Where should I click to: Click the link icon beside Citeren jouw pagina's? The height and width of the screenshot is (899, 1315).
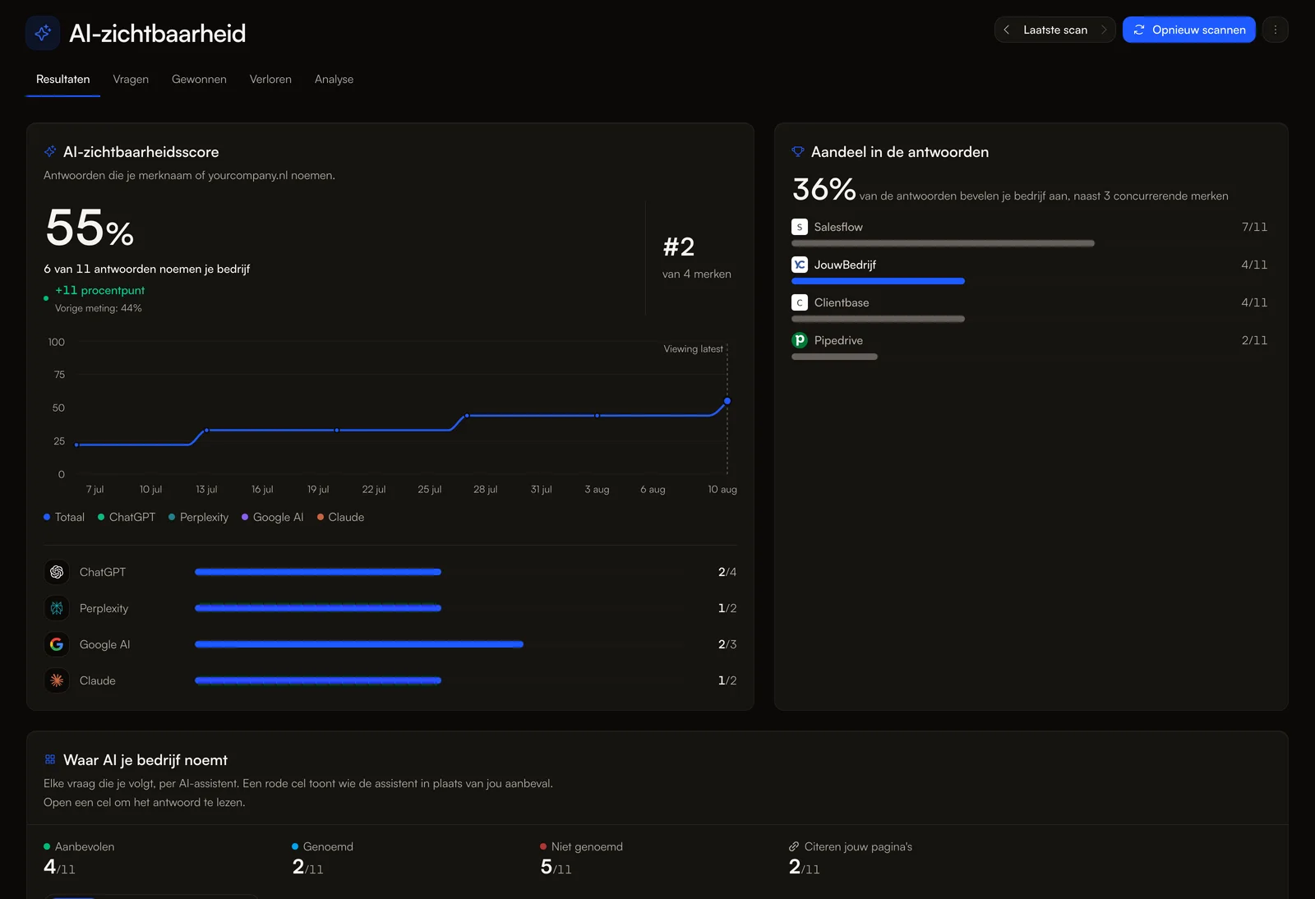click(x=794, y=846)
